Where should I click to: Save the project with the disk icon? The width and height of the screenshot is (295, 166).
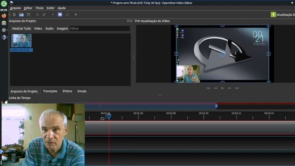click(29, 14)
